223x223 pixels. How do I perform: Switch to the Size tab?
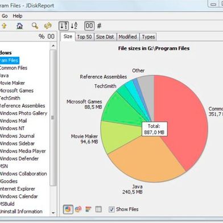point(68,36)
